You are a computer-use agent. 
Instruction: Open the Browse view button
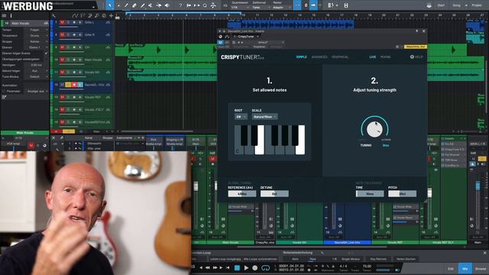(481, 268)
